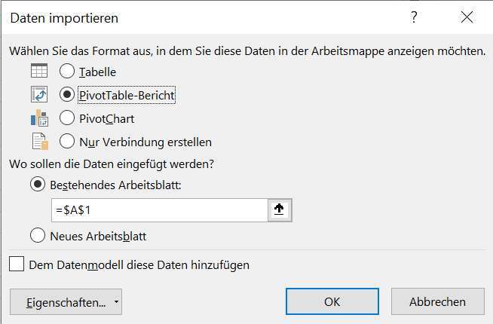
Task: Choose the PivotChart radio option
Action: pyautogui.click(x=67, y=118)
